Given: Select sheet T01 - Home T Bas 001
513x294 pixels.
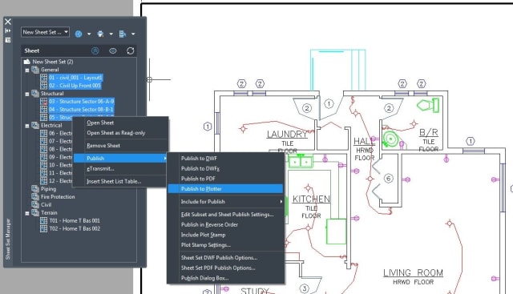Looking at the screenshot, I should click(75, 220).
